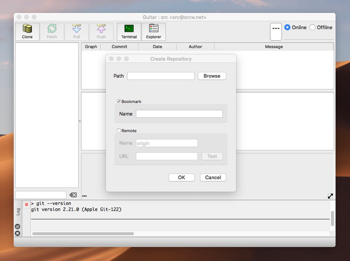This screenshot has width=350, height=261.
Task: Open Explorer from the toolbar
Action: coord(153,31)
